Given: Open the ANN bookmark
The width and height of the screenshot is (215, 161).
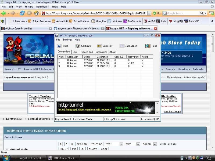Looking at the screenshot, I should (162, 21).
